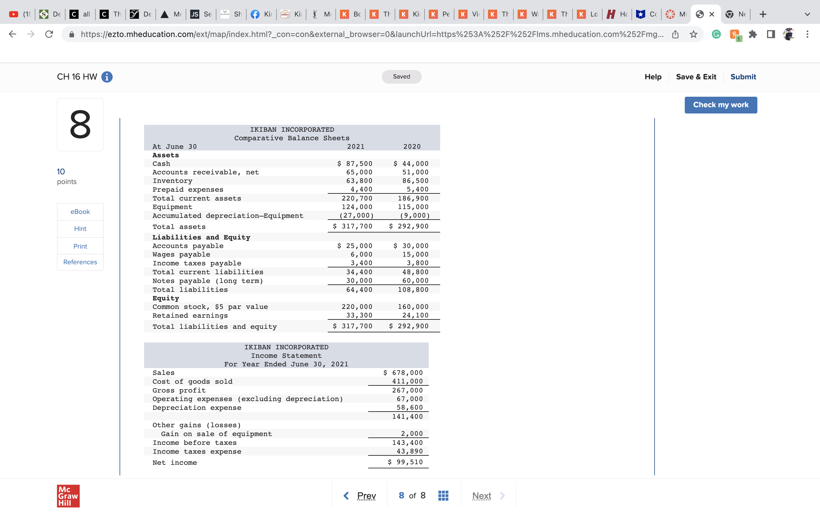Open the Extensions puzzle piece menu
The width and height of the screenshot is (820, 512).
pos(753,34)
